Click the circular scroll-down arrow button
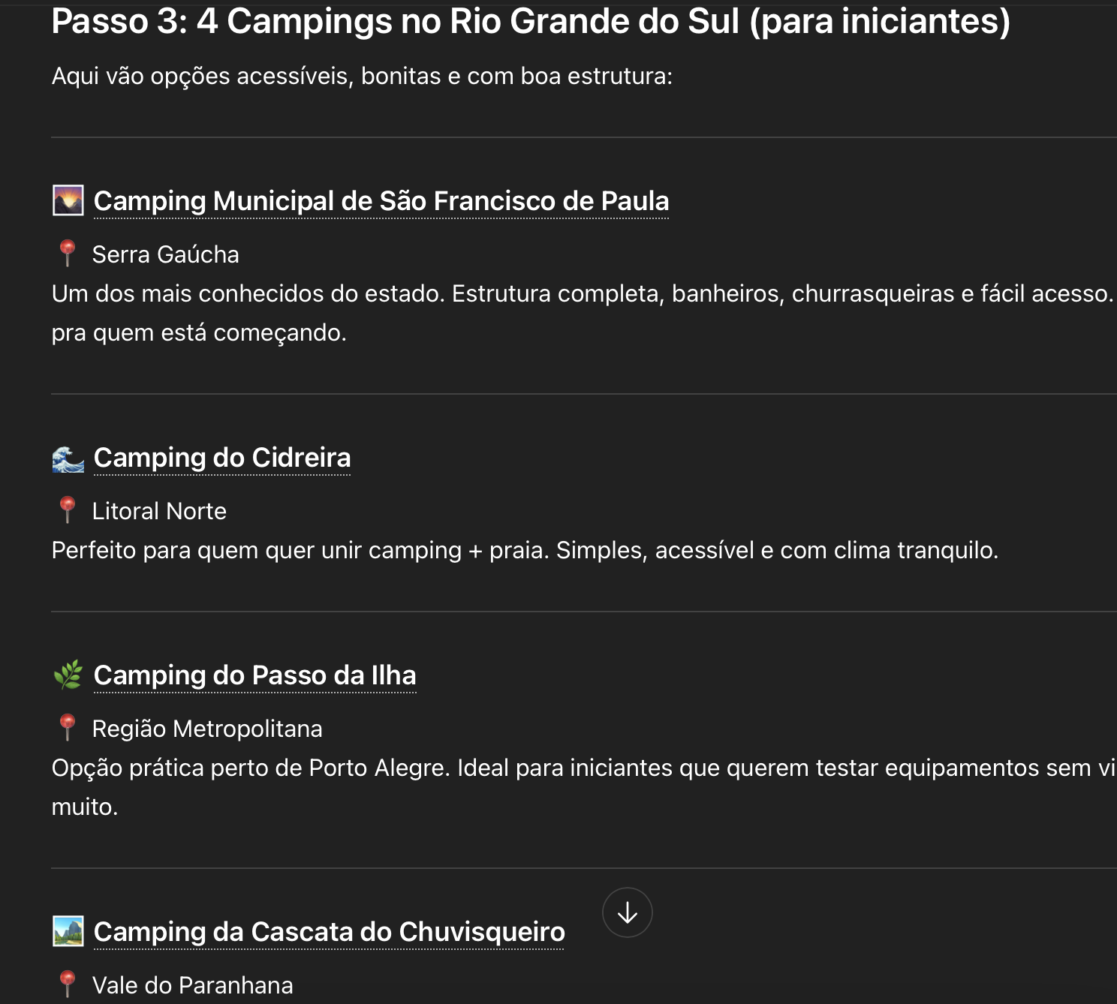The width and height of the screenshot is (1117, 1004). 627,912
